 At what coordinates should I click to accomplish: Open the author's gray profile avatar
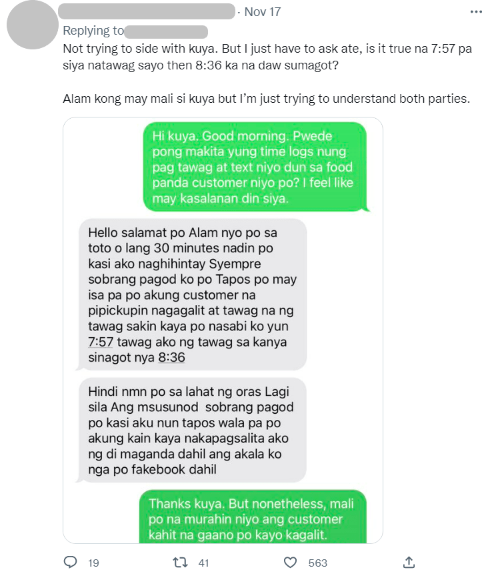tap(32, 24)
